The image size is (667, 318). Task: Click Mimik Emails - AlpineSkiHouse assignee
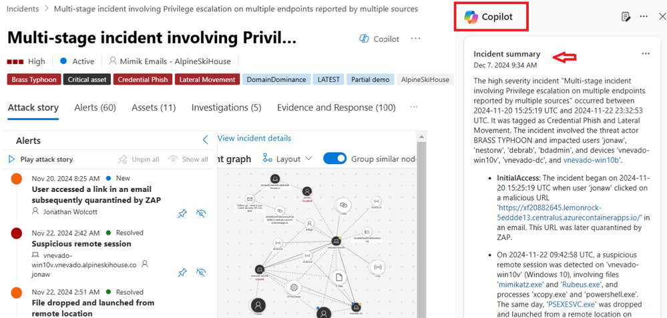170,61
